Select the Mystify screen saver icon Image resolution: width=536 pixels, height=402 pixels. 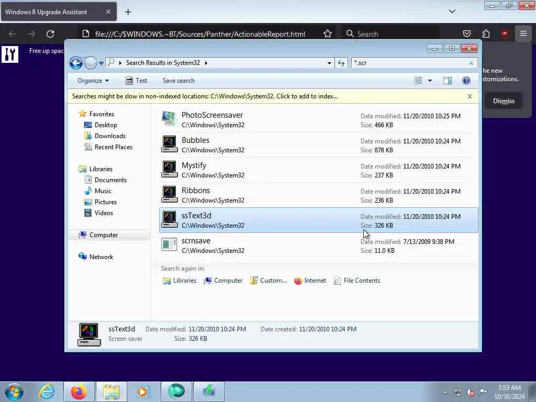(x=169, y=170)
